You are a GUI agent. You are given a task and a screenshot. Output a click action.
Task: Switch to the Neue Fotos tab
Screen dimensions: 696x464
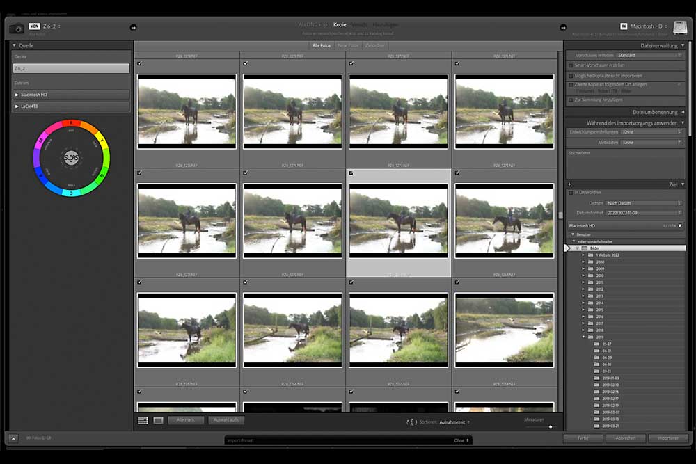click(x=348, y=46)
